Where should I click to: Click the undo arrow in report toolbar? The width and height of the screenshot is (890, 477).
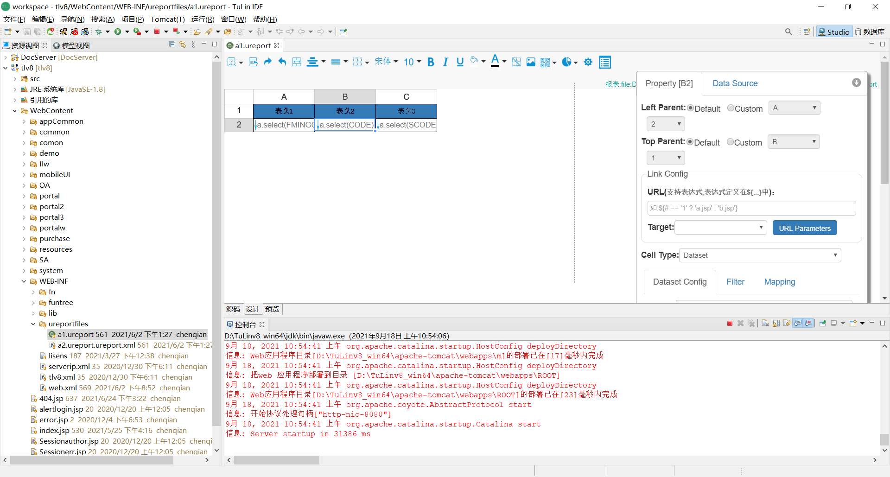pos(282,62)
